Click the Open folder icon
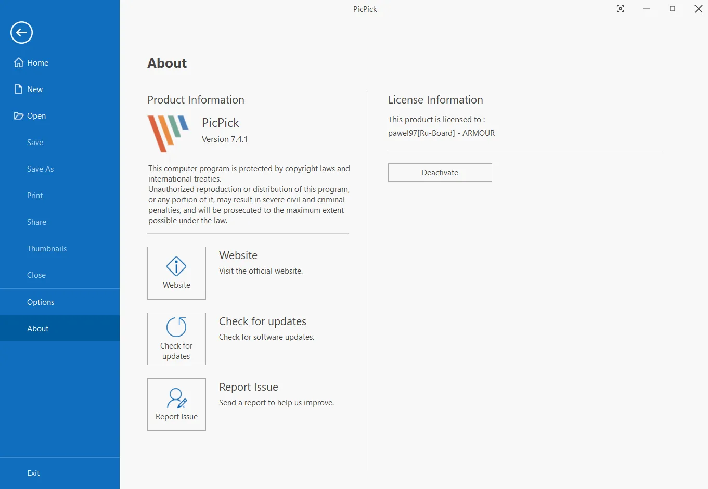 (19, 115)
